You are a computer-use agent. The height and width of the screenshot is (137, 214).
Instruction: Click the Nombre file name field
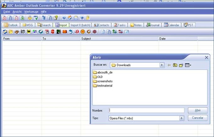[147, 110]
